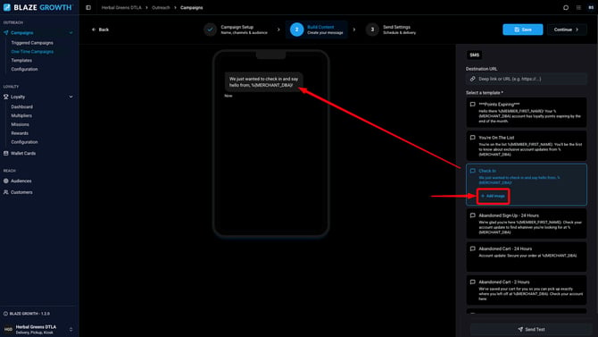Screen dimensions: 598x337
Task: Click the Audiences globe icon
Action: point(5,181)
